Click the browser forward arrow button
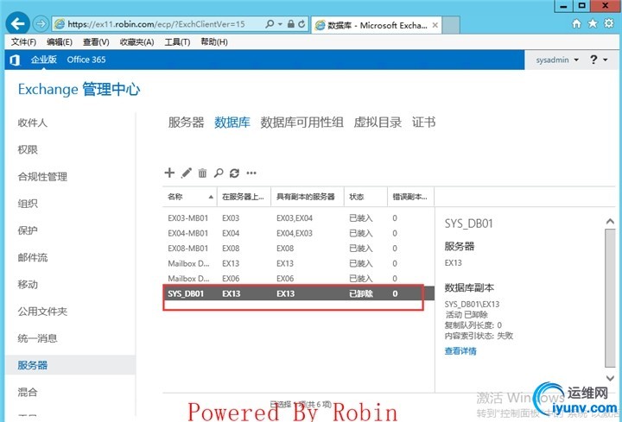This screenshot has width=622, height=422. (x=40, y=24)
